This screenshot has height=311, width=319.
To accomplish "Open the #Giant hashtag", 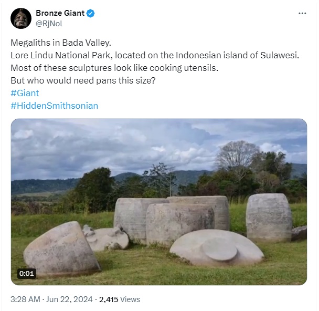I will tap(25, 93).
